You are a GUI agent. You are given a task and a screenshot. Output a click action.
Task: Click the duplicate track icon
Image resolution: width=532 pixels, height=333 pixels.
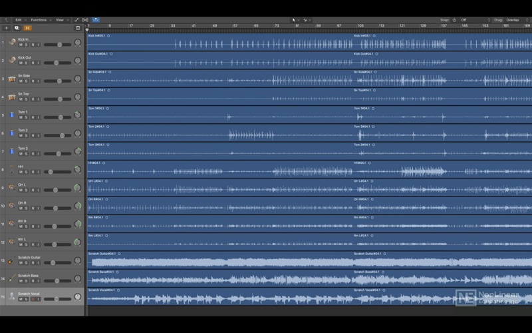[x=17, y=28]
